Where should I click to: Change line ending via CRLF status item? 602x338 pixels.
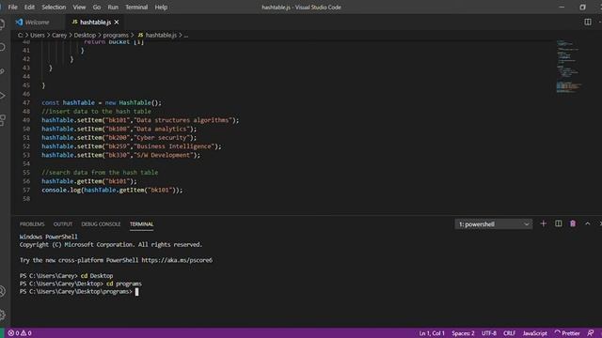(x=509, y=333)
